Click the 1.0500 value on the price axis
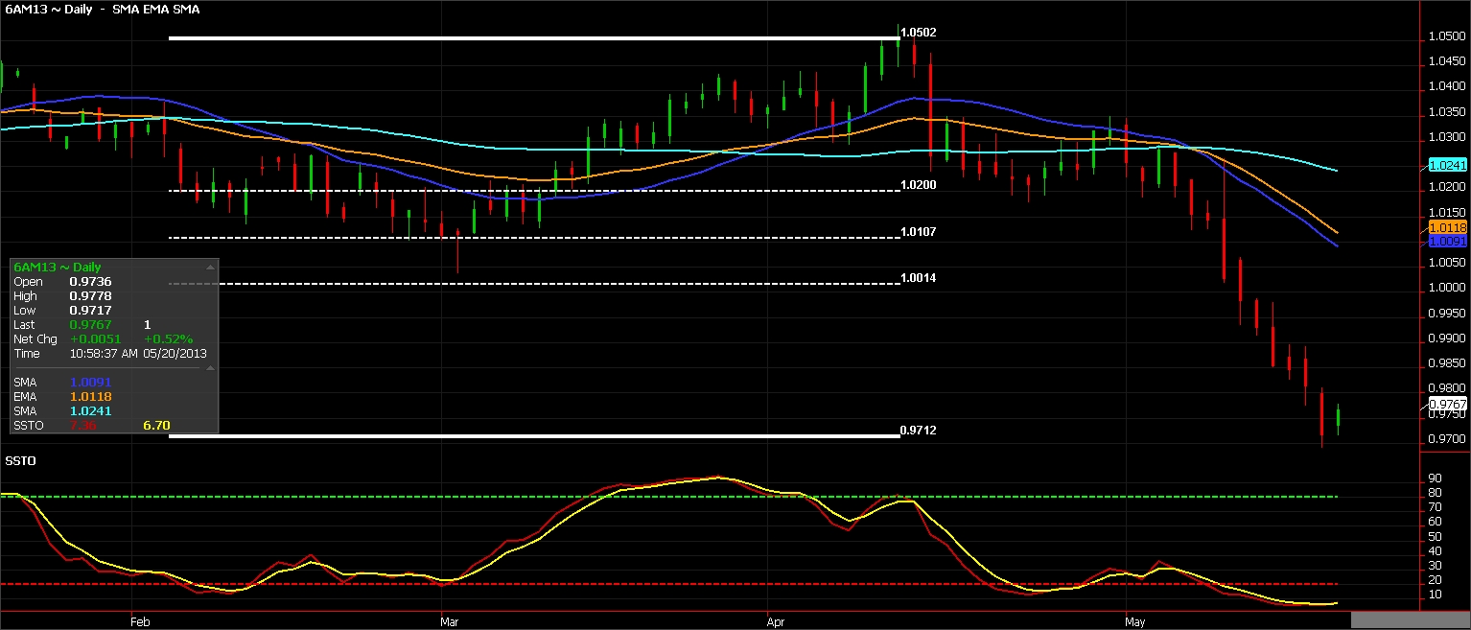This screenshot has height=630, width=1471. point(1446,37)
